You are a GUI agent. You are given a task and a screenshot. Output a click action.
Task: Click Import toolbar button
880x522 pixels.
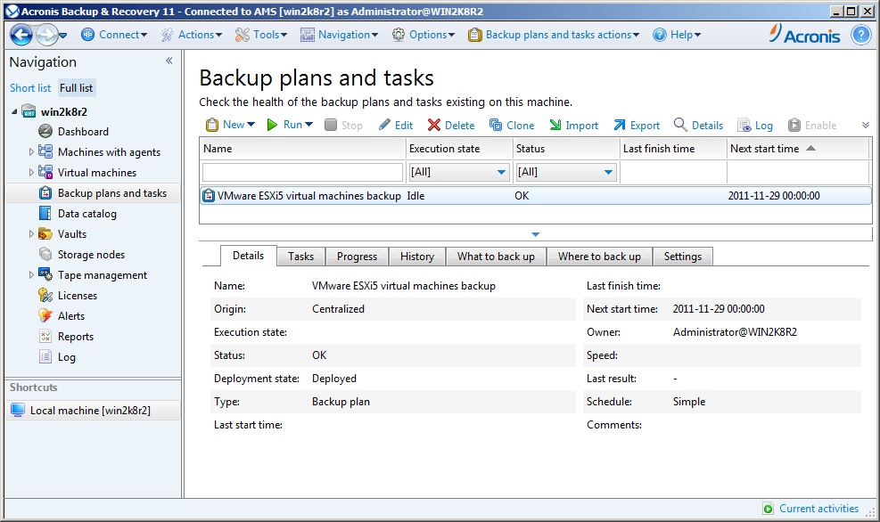click(x=573, y=126)
